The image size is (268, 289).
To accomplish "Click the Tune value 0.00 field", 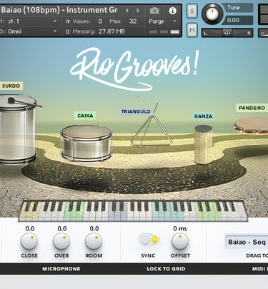I will pyautogui.click(x=237, y=20).
